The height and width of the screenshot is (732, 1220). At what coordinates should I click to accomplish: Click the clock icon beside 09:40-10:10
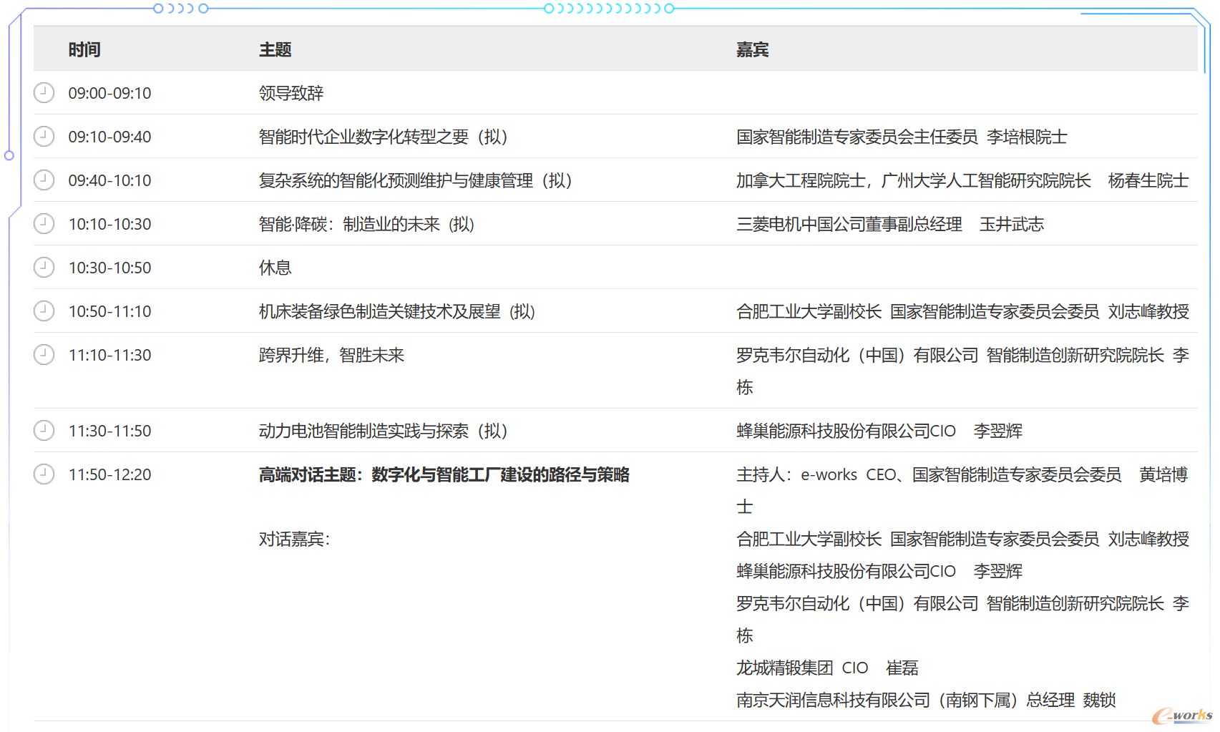coord(44,180)
